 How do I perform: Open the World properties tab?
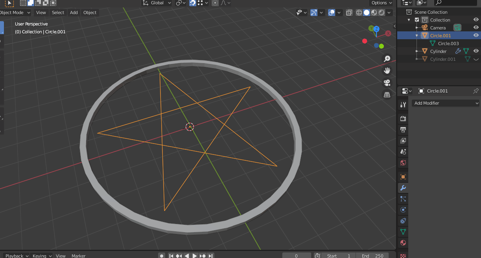pyautogui.click(x=403, y=163)
